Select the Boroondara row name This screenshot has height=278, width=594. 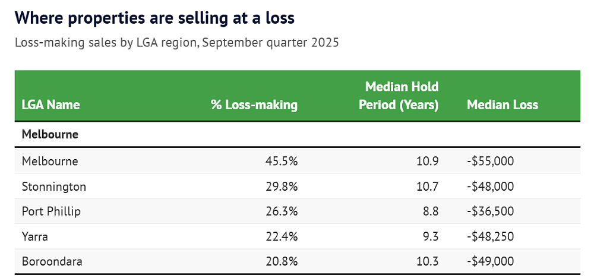click(52, 261)
